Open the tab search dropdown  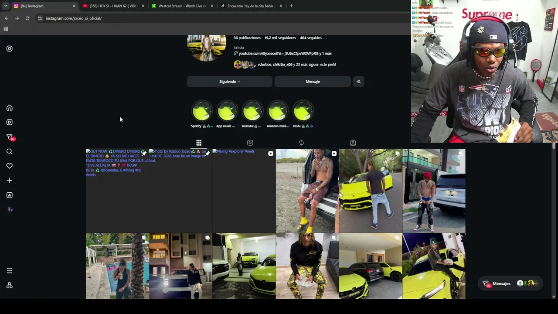[5, 6]
